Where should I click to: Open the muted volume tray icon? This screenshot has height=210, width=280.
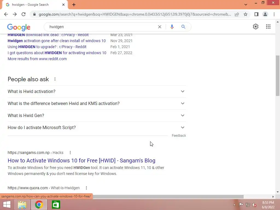pos(254,205)
